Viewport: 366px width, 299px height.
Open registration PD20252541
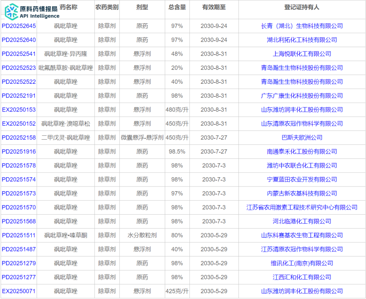click(19, 54)
